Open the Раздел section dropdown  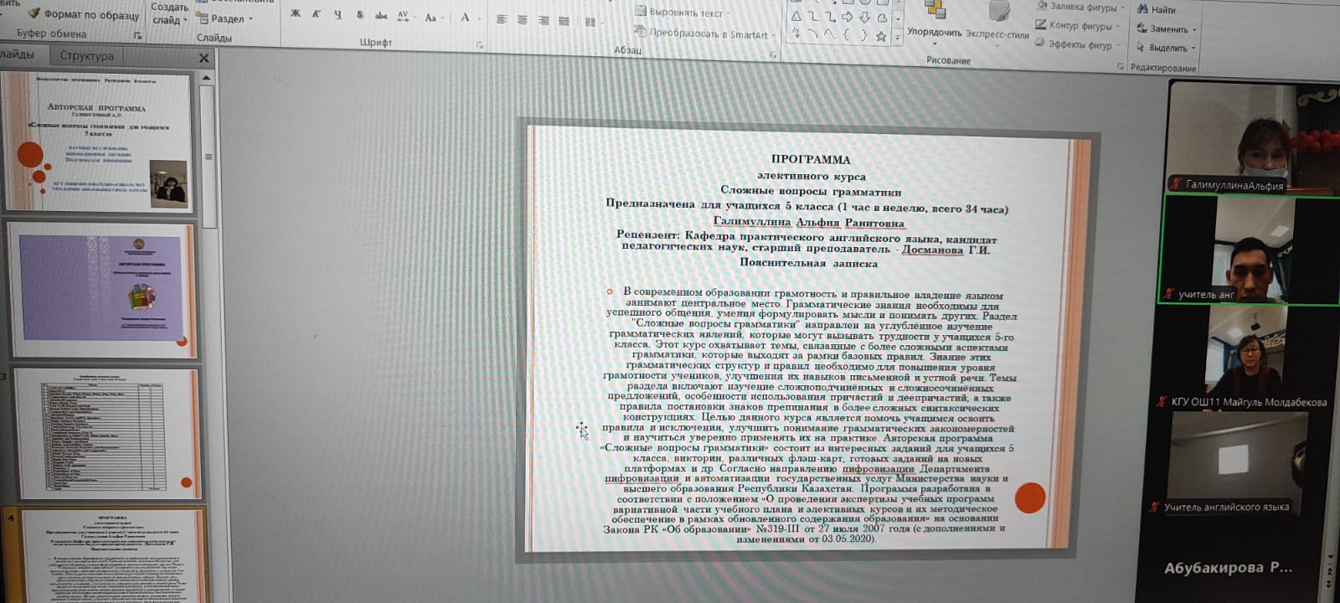click(x=226, y=18)
